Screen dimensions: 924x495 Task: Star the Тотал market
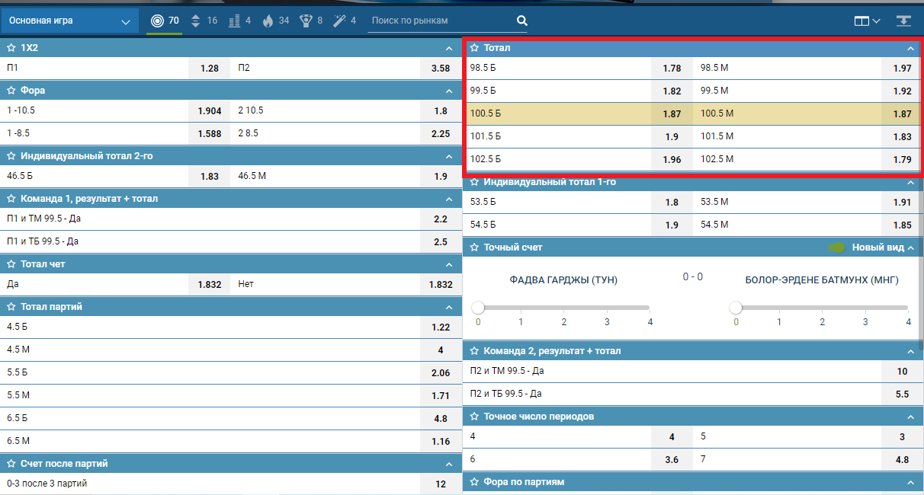(x=474, y=48)
